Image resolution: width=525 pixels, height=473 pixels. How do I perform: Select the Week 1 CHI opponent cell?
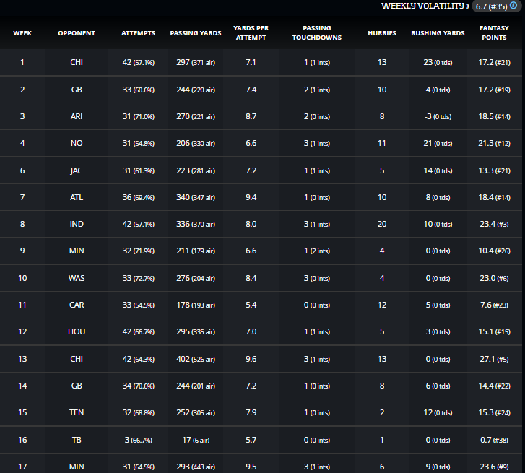[x=76, y=62]
